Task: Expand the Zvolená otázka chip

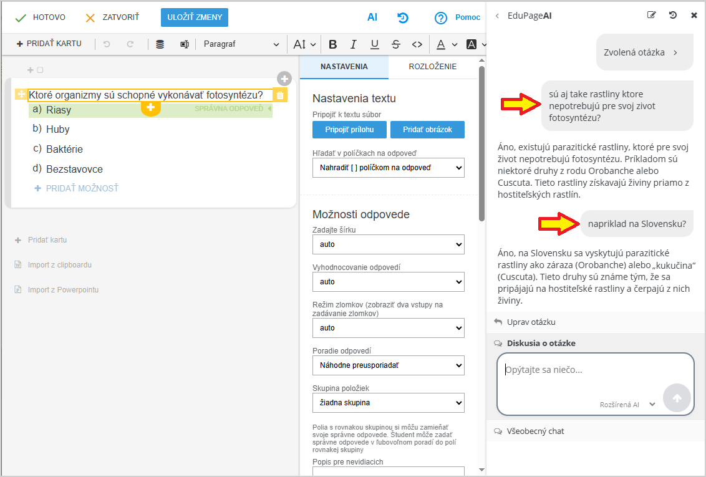Action: pos(645,52)
